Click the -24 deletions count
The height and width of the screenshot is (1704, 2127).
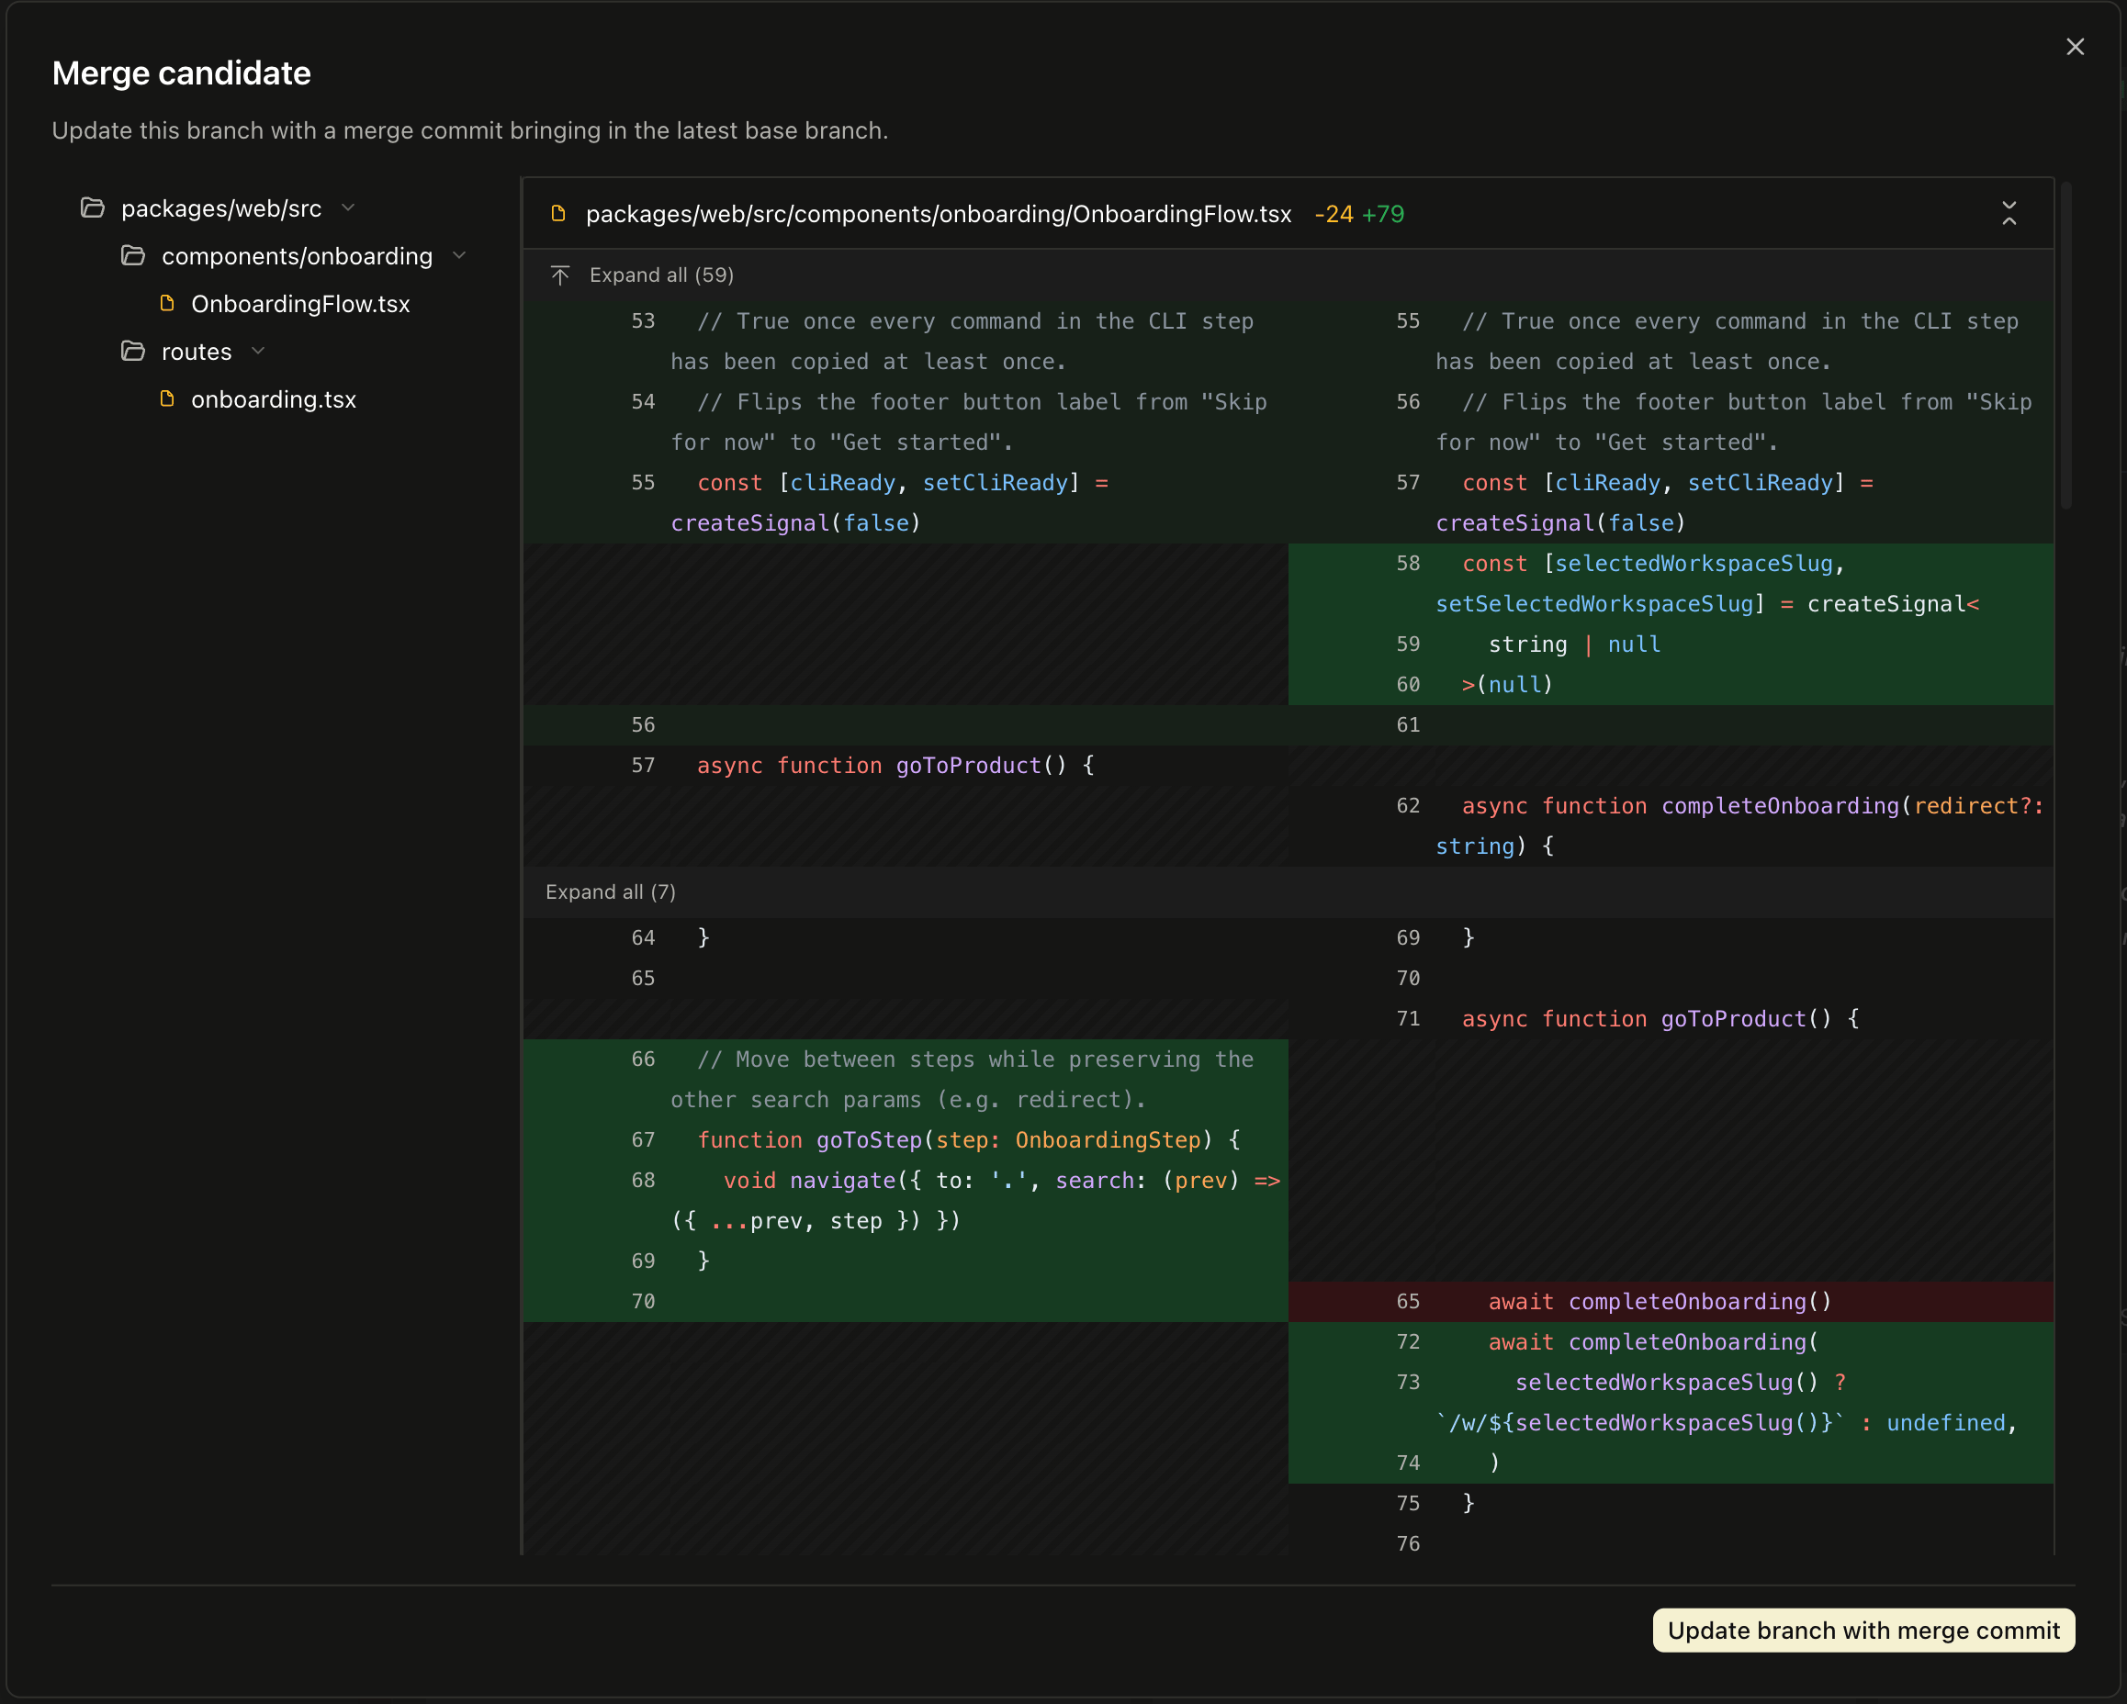pyautogui.click(x=1333, y=214)
